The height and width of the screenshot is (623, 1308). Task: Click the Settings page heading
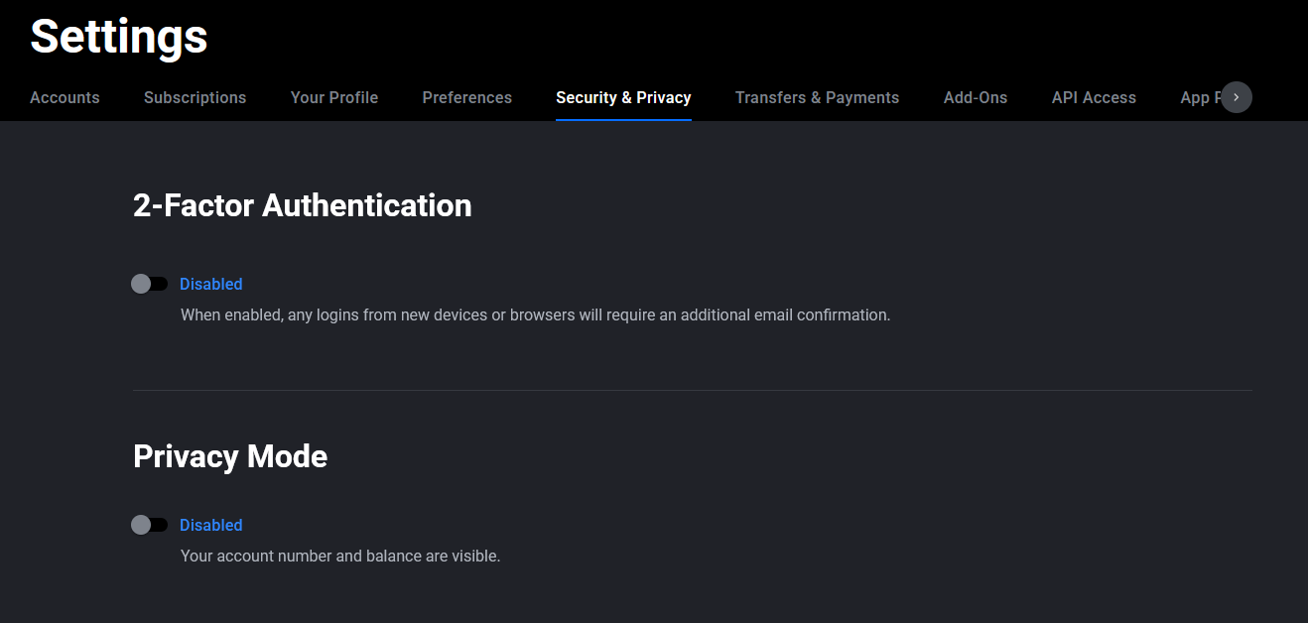point(119,37)
